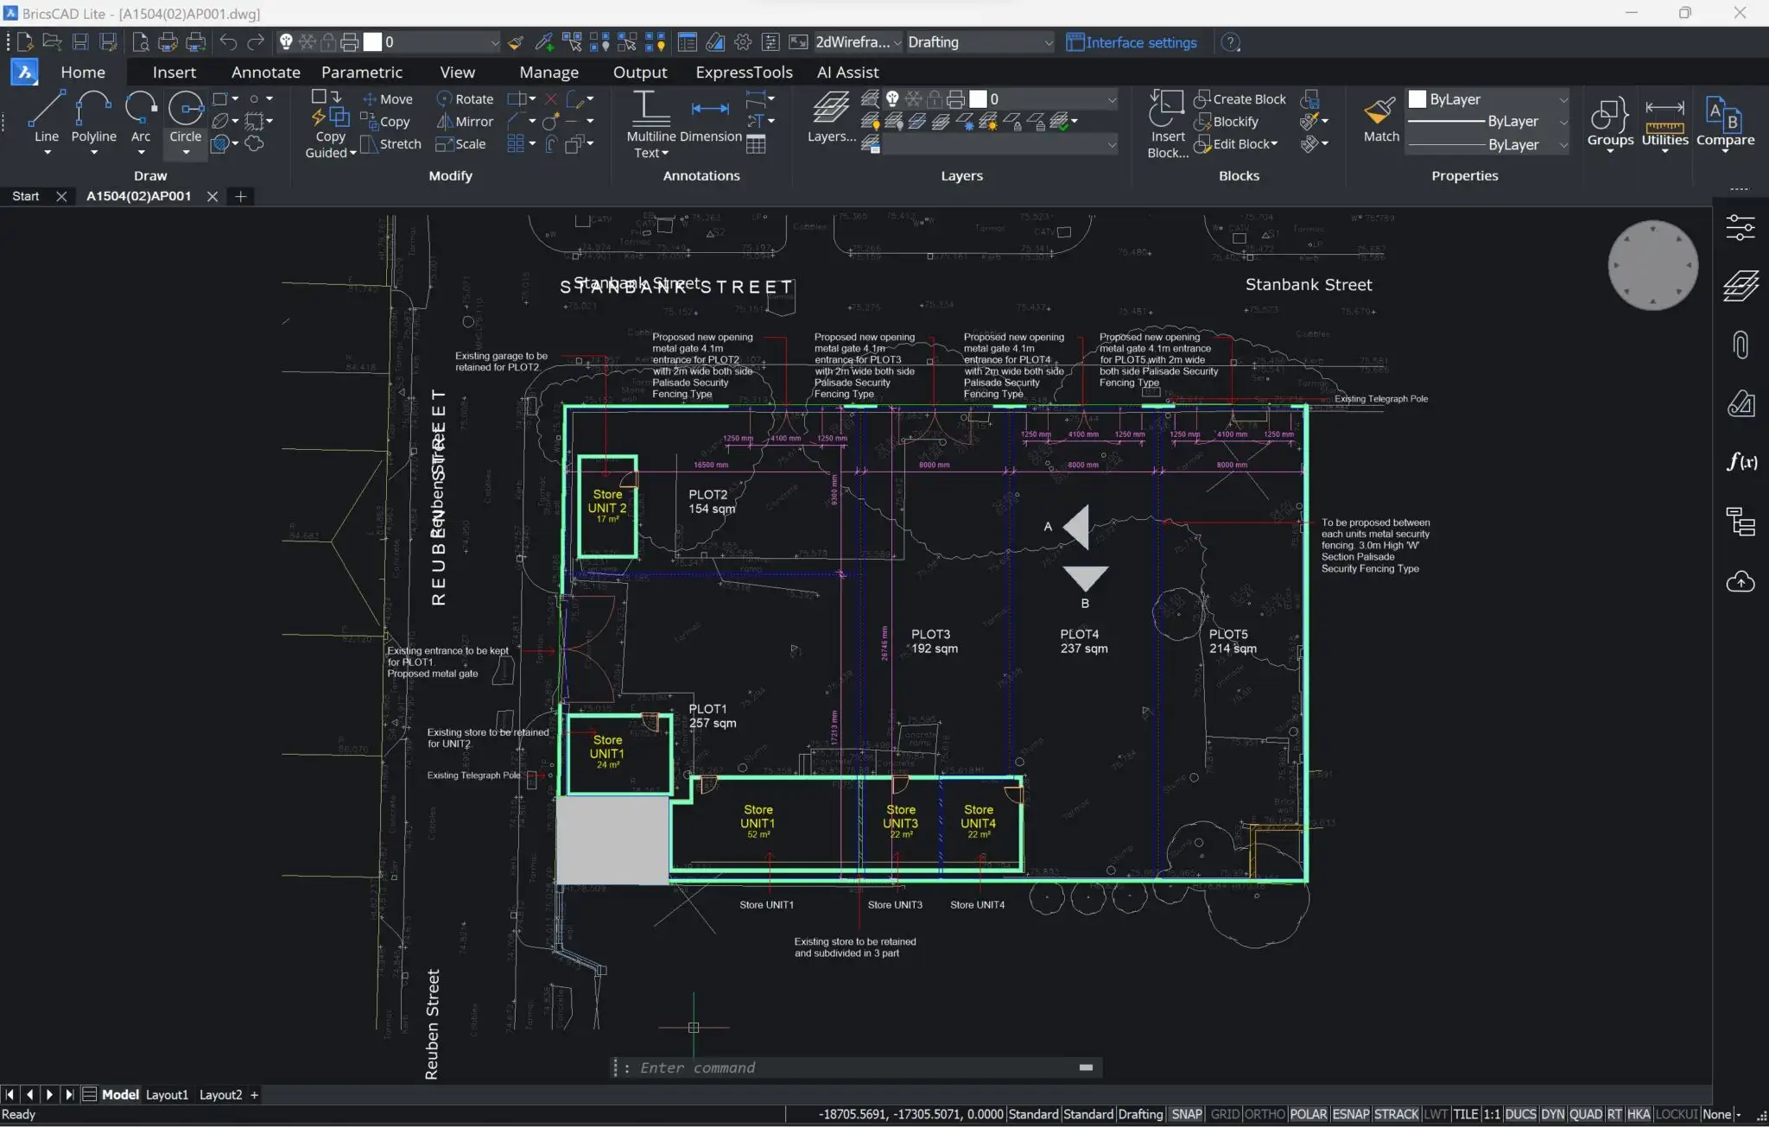The width and height of the screenshot is (1769, 1127).
Task: Toggle ORTHO mode in status bar
Action: pos(1265,1114)
